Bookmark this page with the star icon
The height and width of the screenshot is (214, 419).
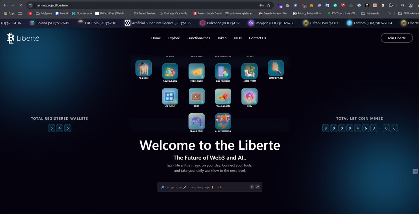pyautogui.click(x=269, y=5)
